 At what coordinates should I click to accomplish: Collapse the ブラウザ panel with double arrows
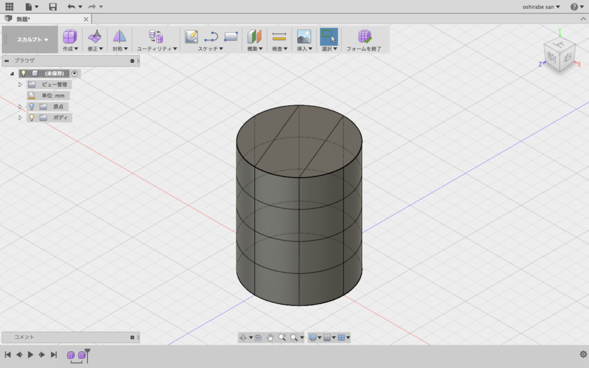[x=6, y=60]
